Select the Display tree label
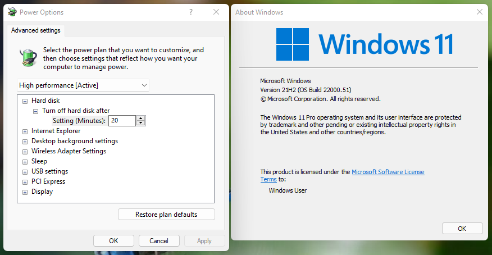The image size is (492, 255). pyautogui.click(x=42, y=192)
